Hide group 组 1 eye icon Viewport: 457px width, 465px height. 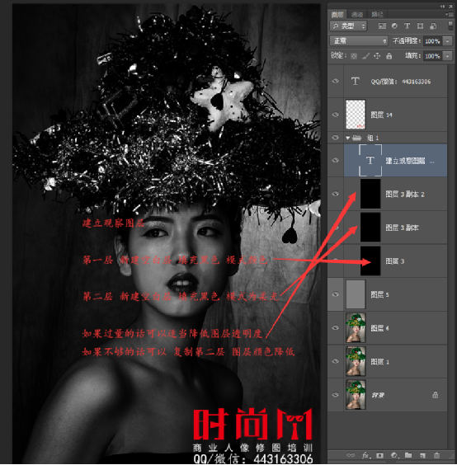click(x=336, y=138)
